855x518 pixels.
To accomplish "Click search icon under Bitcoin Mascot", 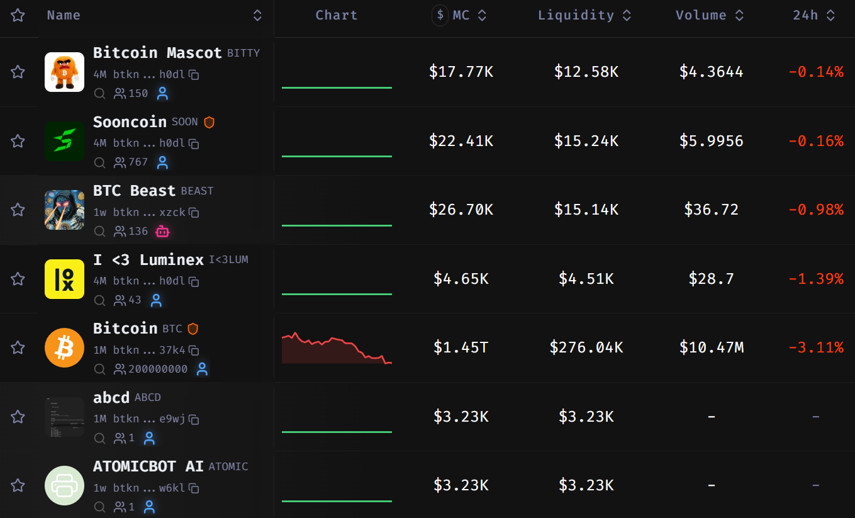I will point(99,94).
